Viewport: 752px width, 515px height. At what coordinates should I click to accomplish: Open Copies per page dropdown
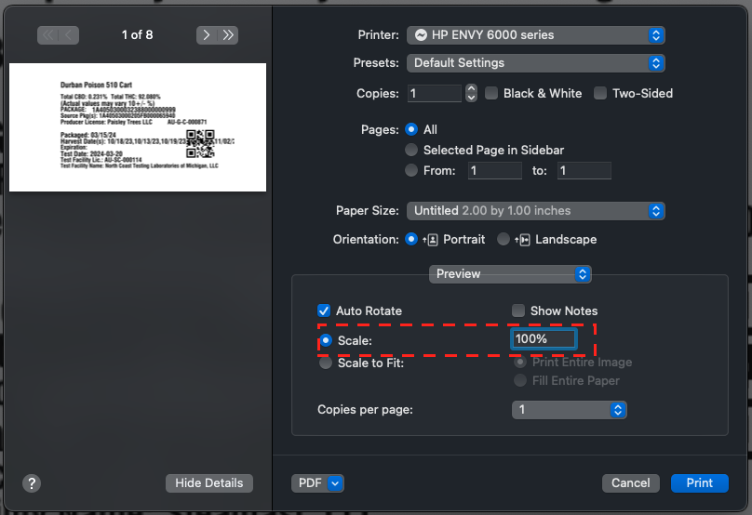570,410
